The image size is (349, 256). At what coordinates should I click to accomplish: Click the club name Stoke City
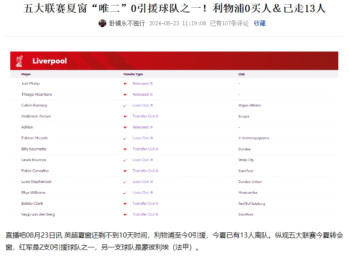pos(246,160)
